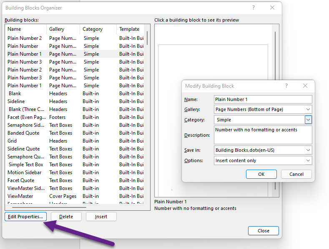Click the X icon of Modify Building Block dialog

tap(305, 86)
